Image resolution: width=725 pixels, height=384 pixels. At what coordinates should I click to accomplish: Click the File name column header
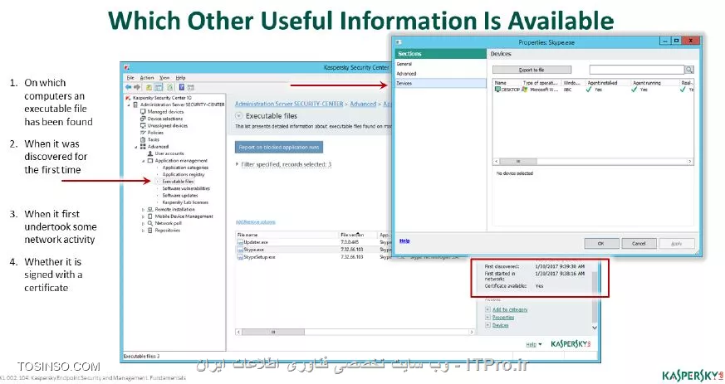[x=287, y=235]
